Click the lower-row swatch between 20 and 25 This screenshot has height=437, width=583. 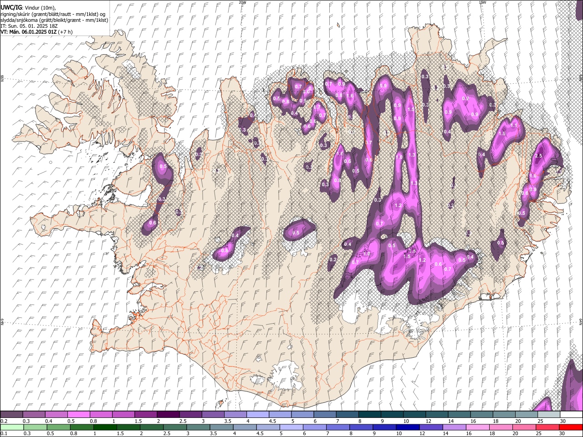524,427
